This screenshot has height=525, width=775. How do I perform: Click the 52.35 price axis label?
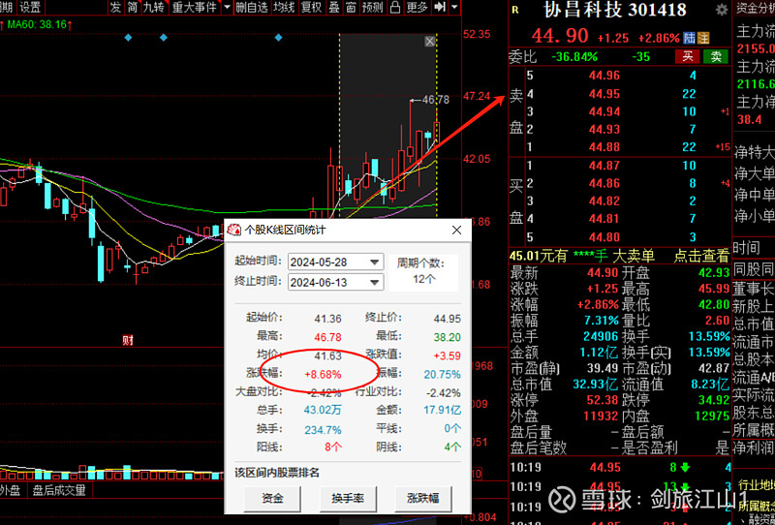[x=477, y=34]
